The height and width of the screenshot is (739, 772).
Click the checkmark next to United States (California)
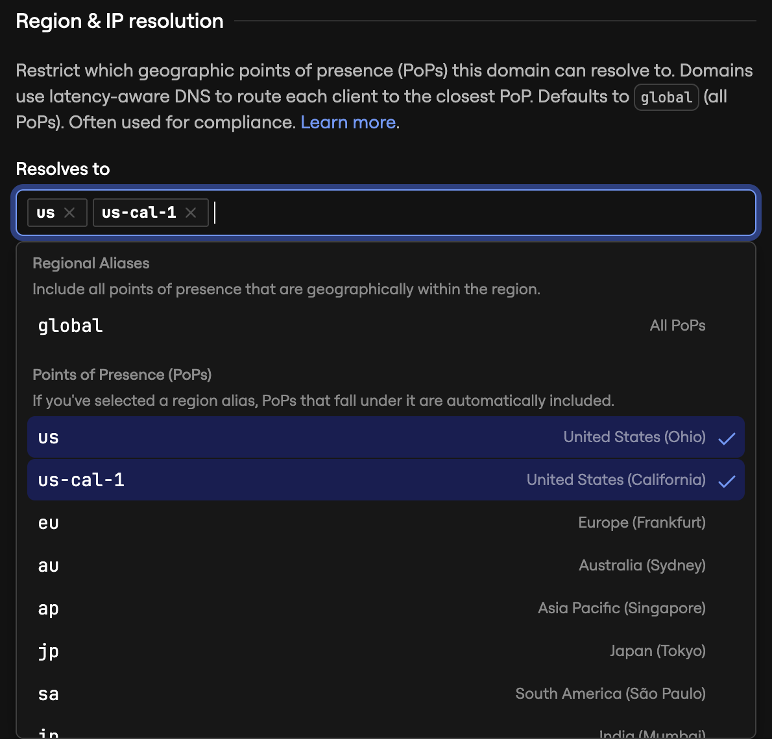(x=729, y=480)
